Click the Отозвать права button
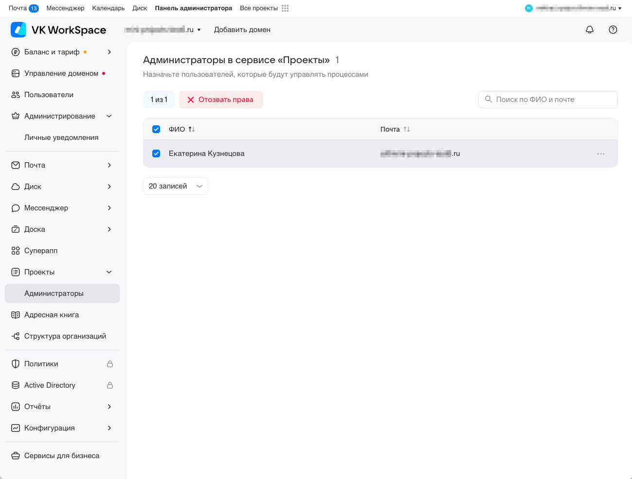 221,100
